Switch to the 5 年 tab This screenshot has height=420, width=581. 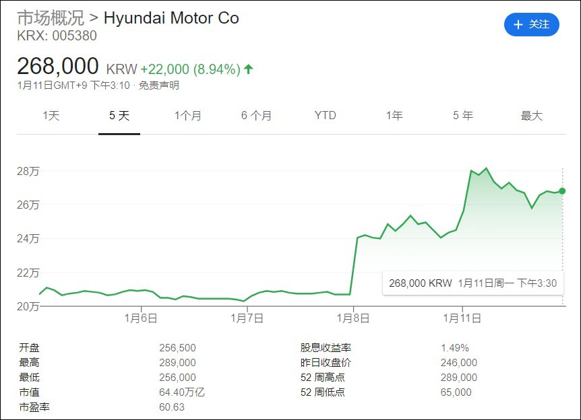pos(463,116)
